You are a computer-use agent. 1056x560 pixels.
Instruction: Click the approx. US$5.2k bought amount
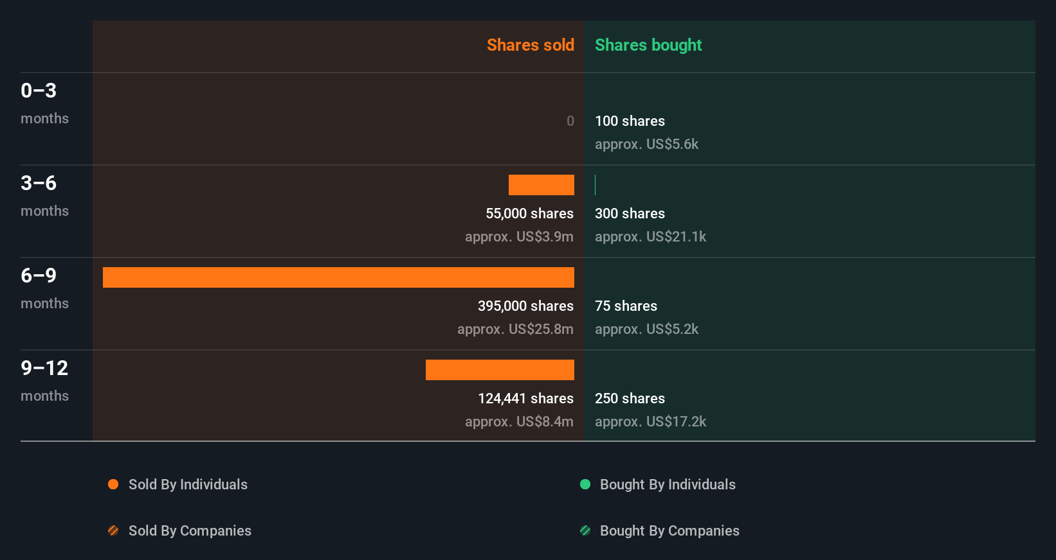(x=646, y=329)
